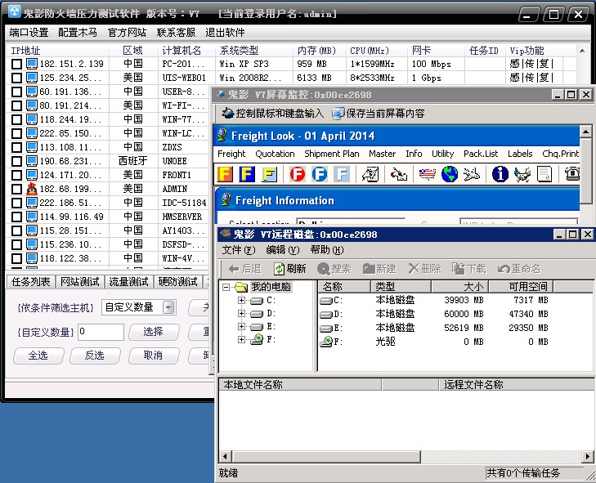
Task: Click the airplane icon in Freight toolbar
Action: pyautogui.click(x=472, y=174)
